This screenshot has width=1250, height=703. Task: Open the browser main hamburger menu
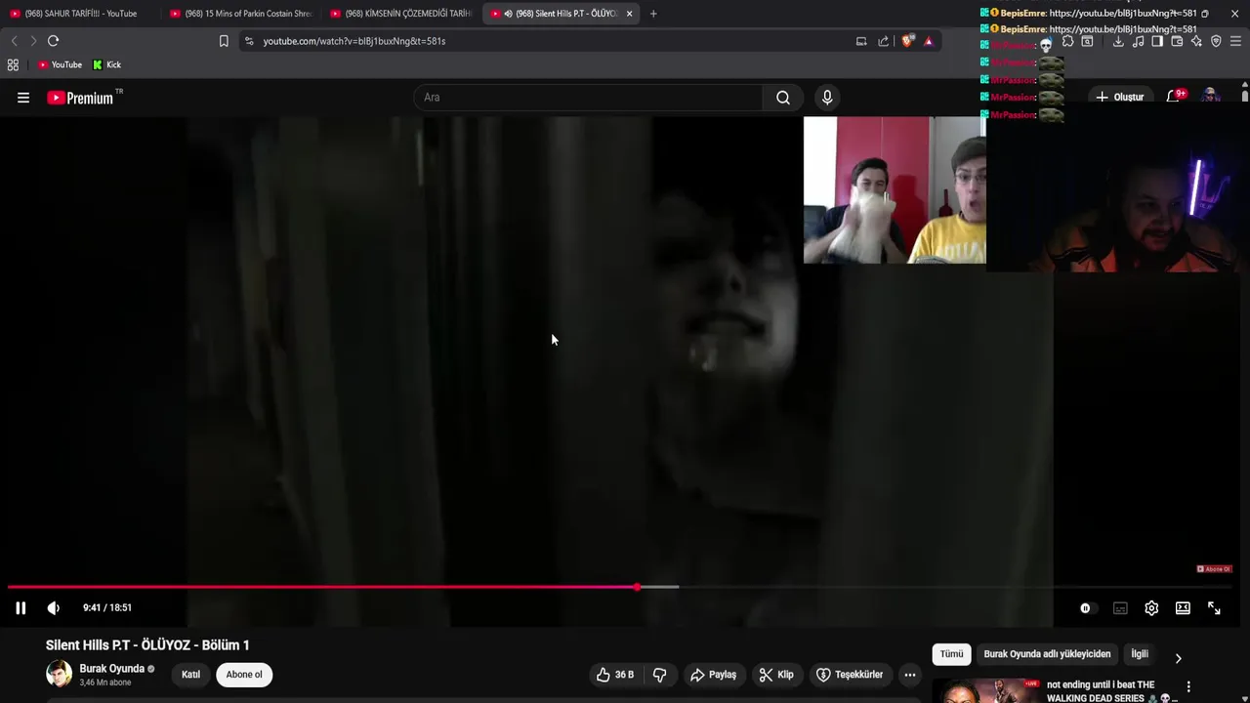(1235, 41)
